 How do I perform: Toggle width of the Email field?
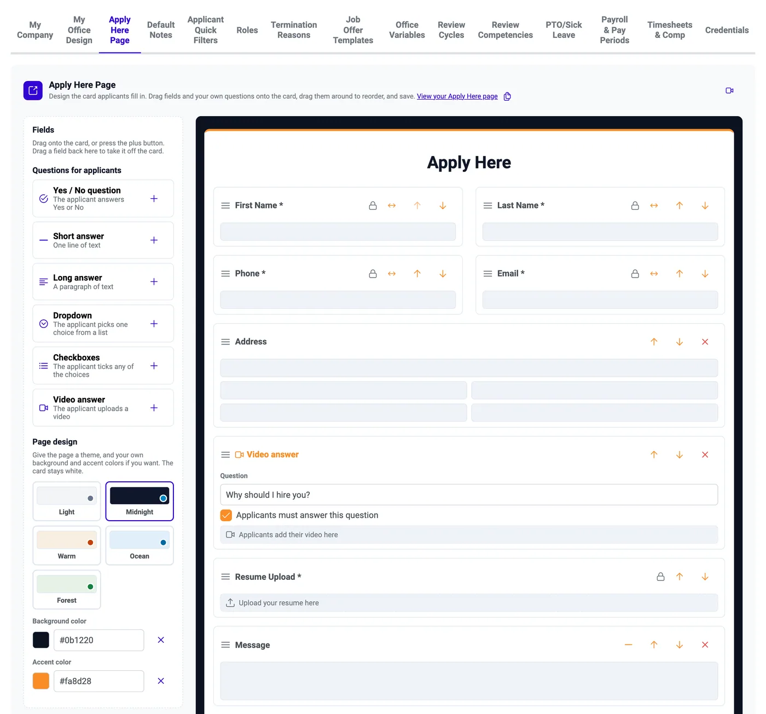tap(654, 274)
